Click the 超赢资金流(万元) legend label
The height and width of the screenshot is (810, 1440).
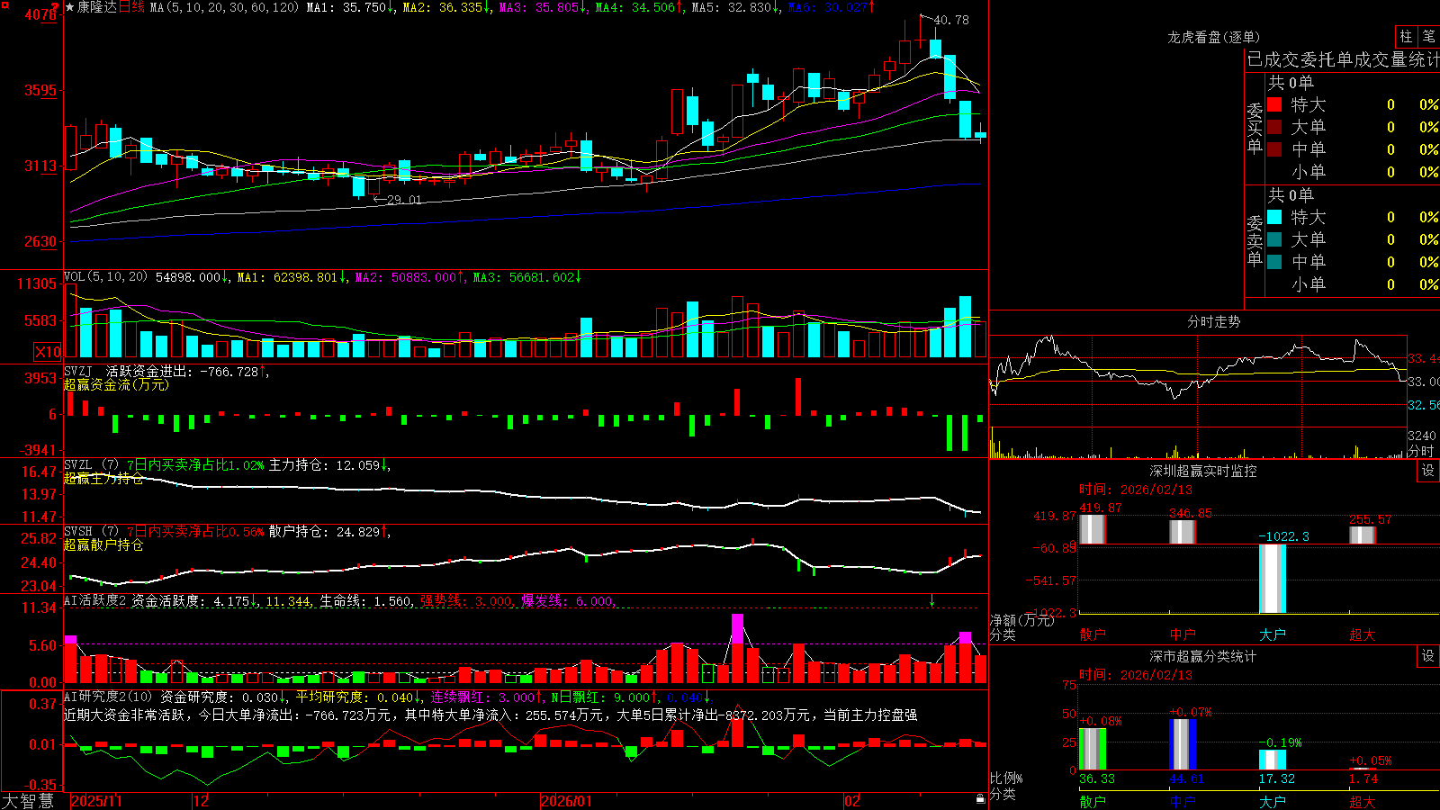(116, 384)
